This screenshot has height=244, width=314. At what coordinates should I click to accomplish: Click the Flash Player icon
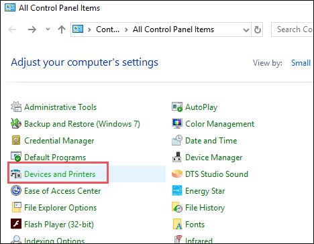pos(16,224)
